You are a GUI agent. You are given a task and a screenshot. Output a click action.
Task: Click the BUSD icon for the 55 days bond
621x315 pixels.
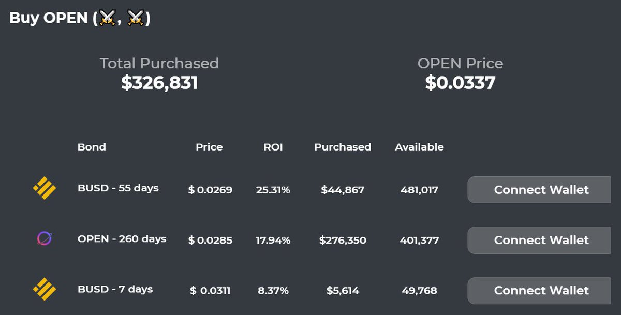[45, 188]
